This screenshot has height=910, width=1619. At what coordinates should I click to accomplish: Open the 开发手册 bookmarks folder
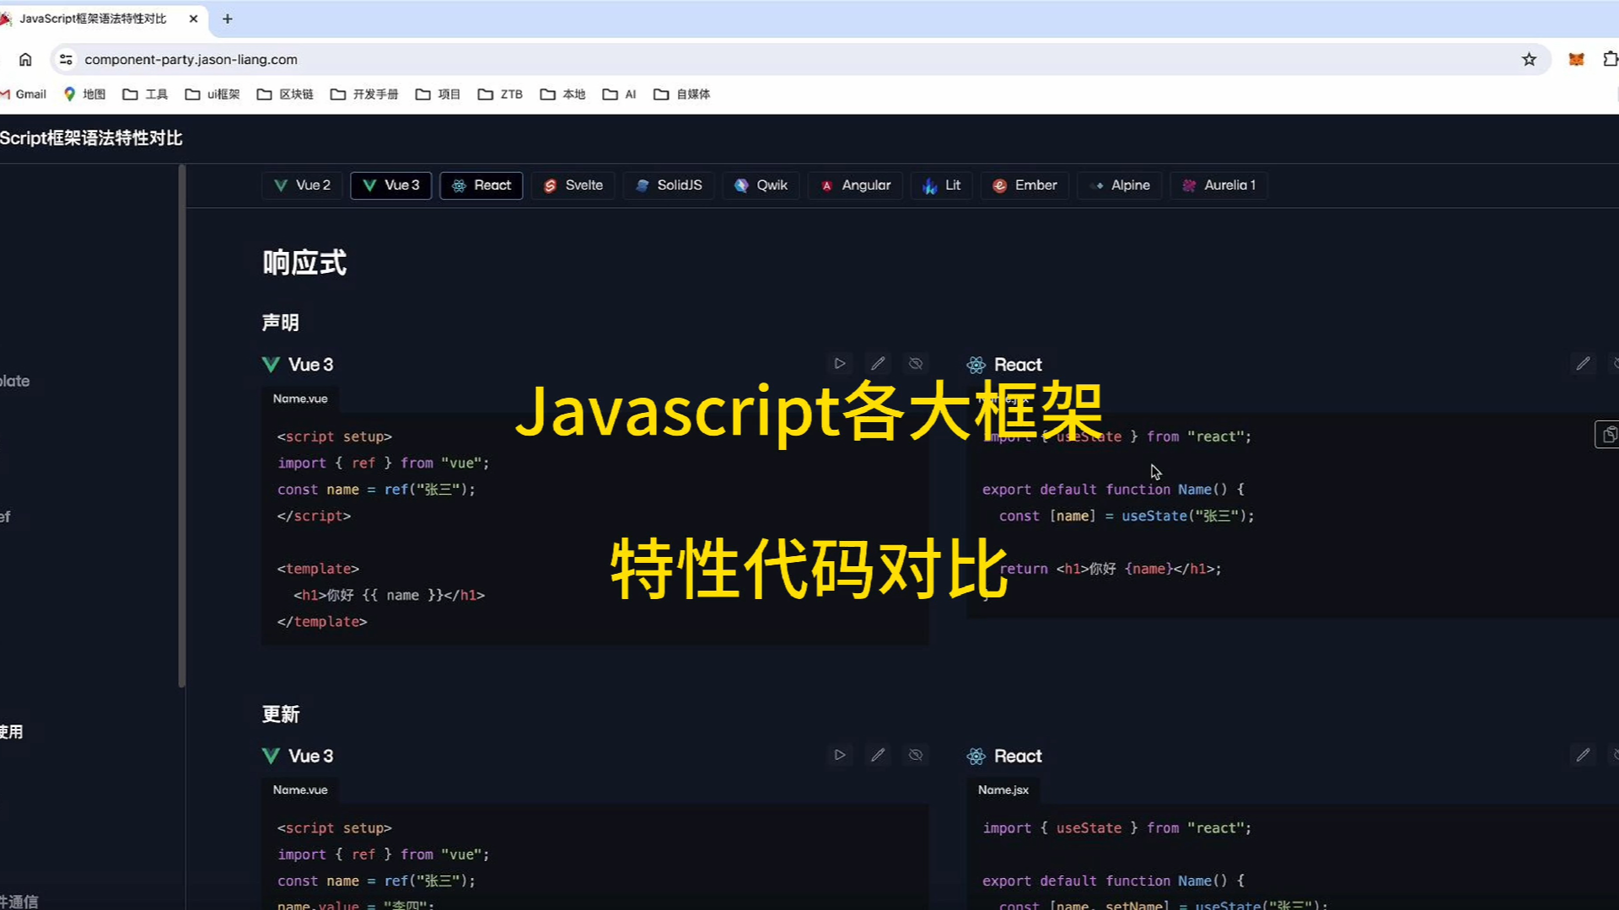point(364,94)
